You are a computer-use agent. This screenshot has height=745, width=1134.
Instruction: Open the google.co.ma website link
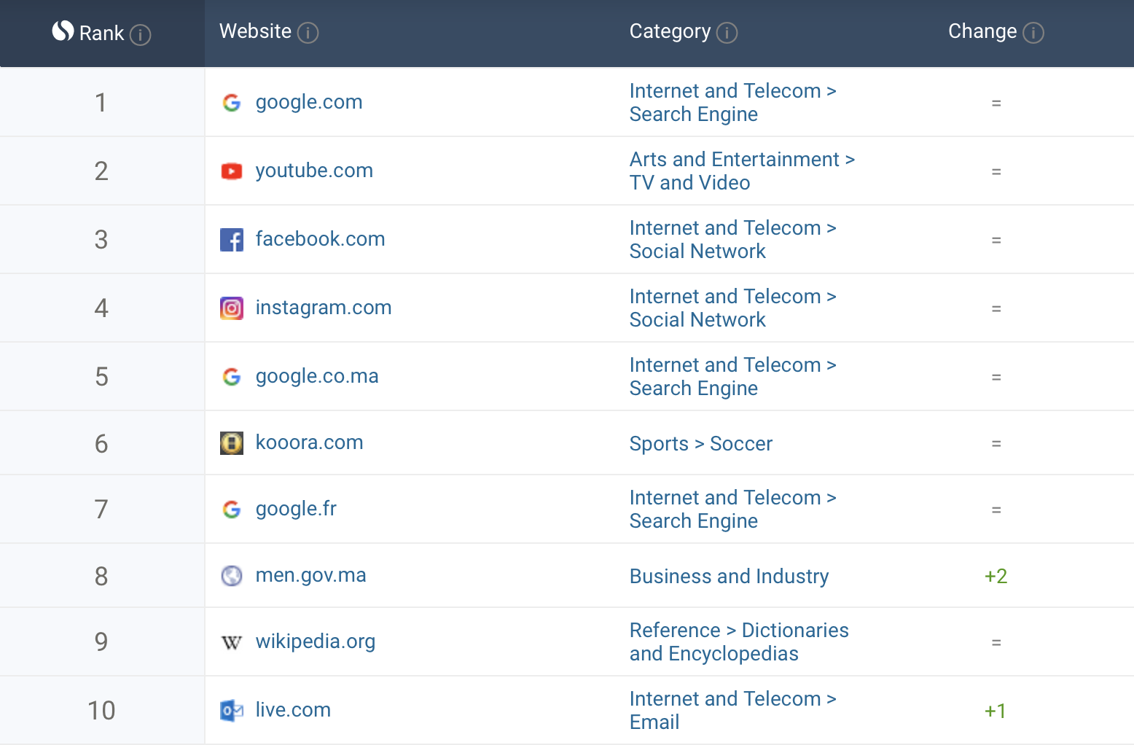316,376
